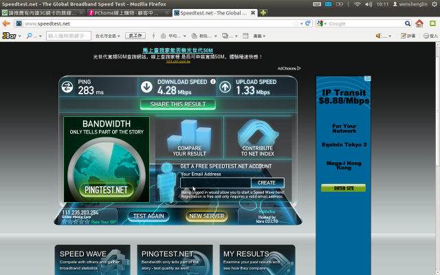Image resolution: width=440 pixels, height=275 pixels.
Task: Switch to the 3G wireless card tab
Action: (x=43, y=13)
